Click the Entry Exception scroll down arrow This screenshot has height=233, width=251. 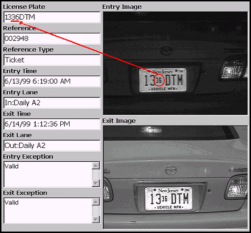(x=96, y=183)
